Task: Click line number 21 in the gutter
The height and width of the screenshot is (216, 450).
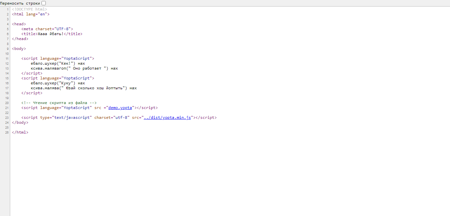Action: (x=7, y=108)
